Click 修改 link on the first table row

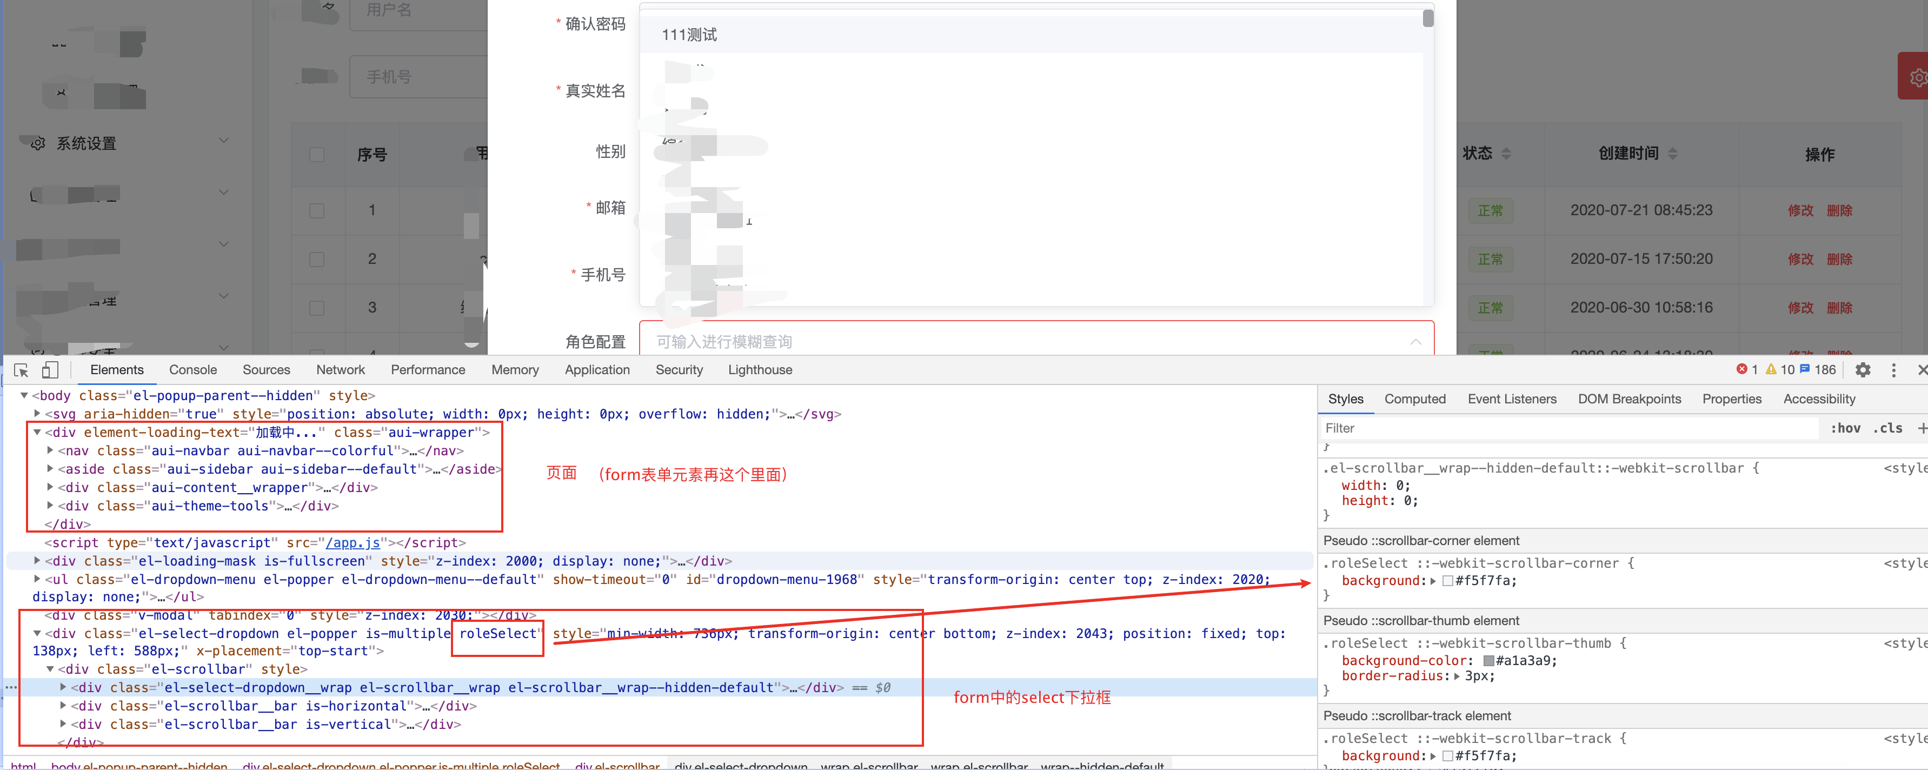tap(1801, 210)
